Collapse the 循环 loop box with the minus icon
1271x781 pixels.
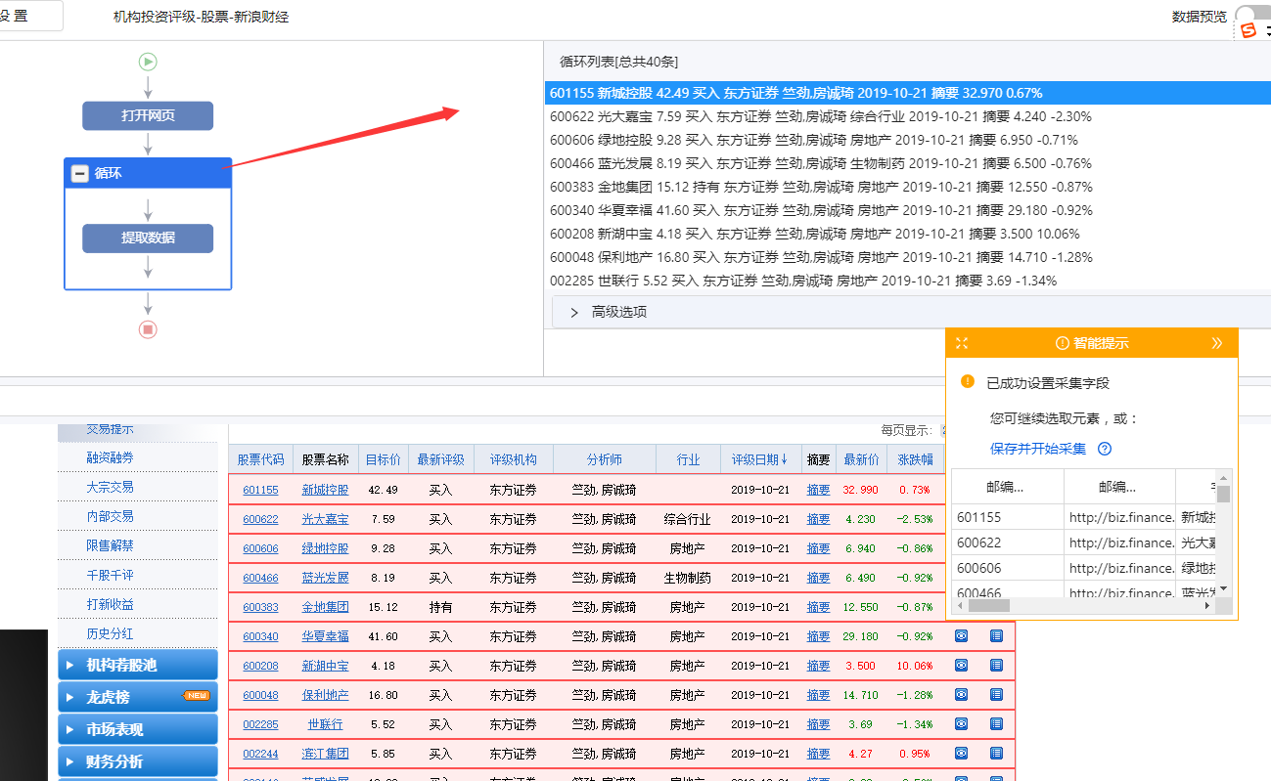[x=80, y=173]
